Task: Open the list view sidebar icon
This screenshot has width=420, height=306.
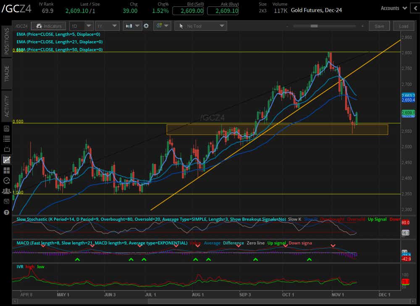Action: pos(6,139)
